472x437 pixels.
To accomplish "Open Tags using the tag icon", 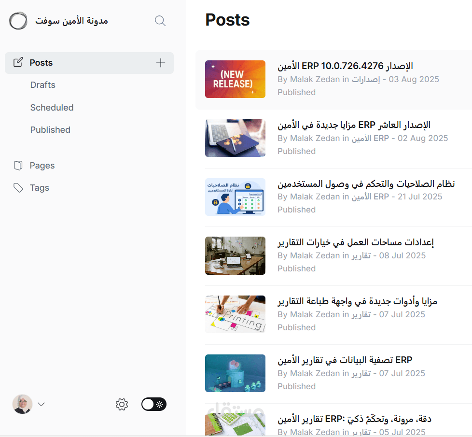I will click(18, 187).
